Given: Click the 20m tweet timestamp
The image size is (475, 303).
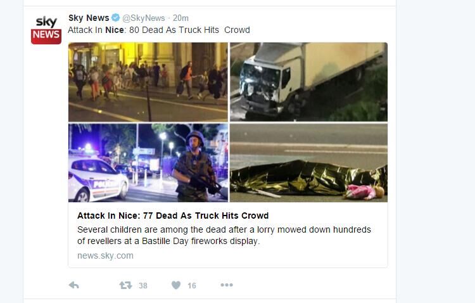Looking at the screenshot, I should [180, 18].
